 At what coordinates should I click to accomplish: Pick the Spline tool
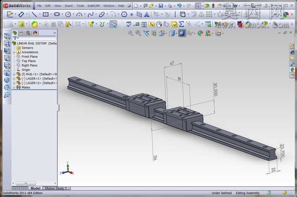click(91, 14)
